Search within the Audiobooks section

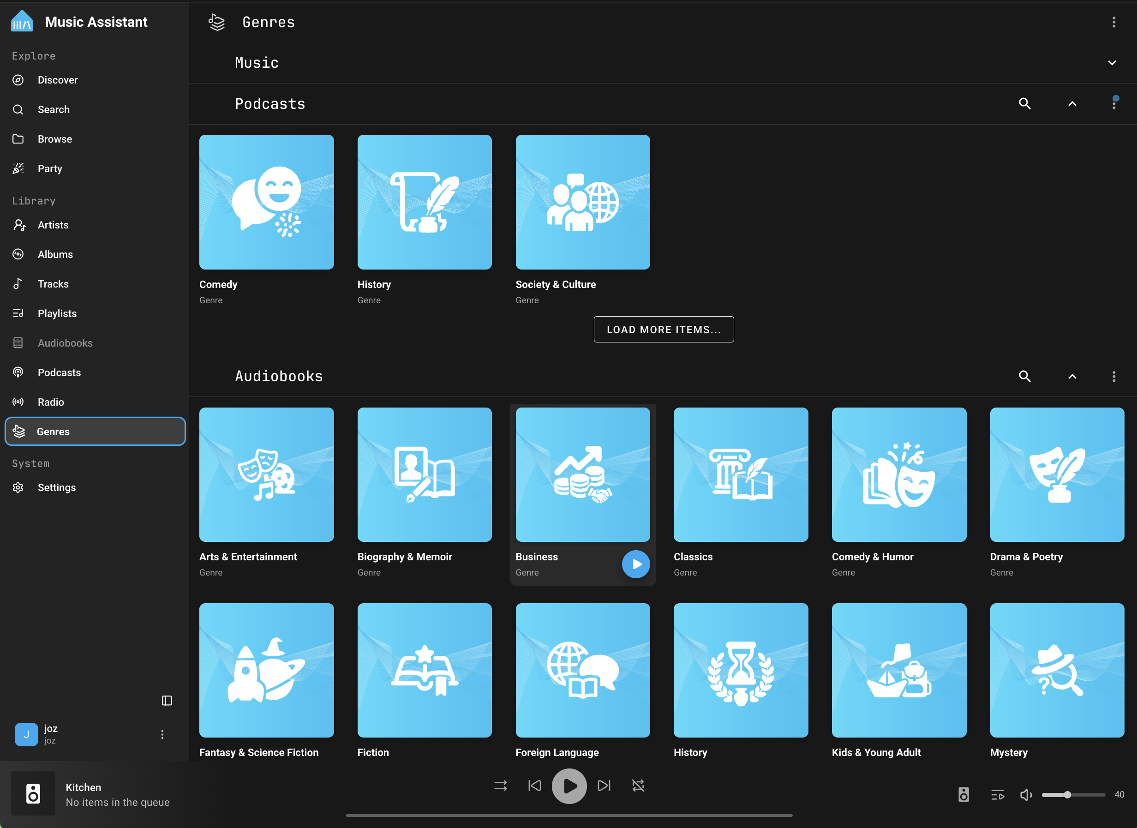(x=1025, y=376)
